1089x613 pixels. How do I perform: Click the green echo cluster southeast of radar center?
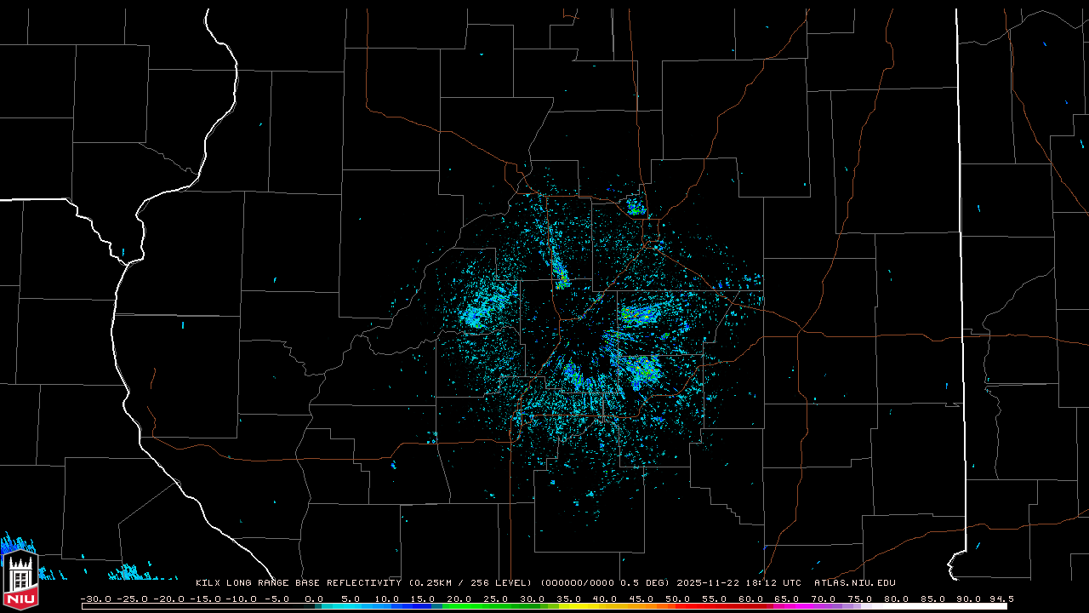tap(642, 371)
